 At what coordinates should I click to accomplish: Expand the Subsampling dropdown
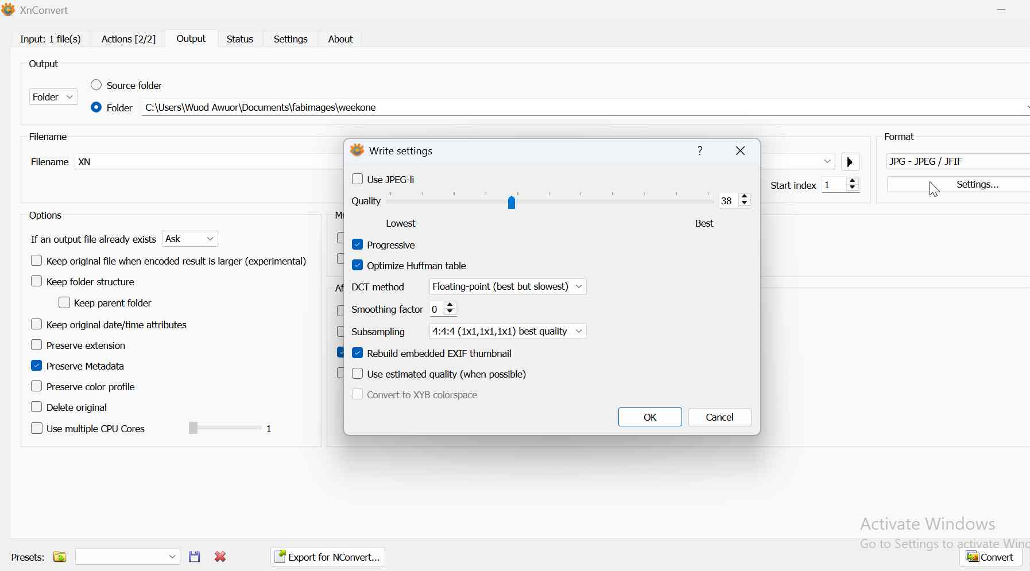pyautogui.click(x=508, y=331)
